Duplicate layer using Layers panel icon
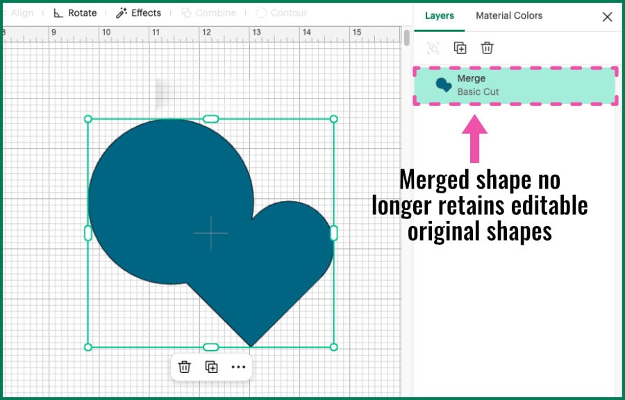Image resolution: width=625 pixels, height=400 pixels. pos(460,48)
